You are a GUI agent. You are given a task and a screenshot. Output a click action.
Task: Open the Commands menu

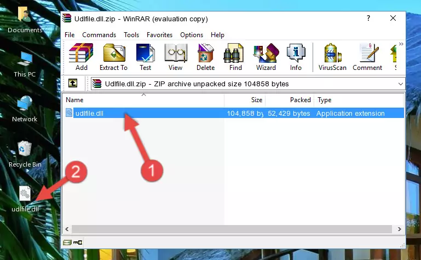(99, 35)
